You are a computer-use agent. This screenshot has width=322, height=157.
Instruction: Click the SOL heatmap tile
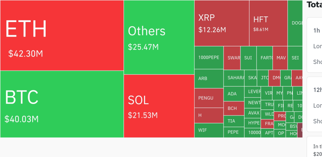(x=159, y=106)
